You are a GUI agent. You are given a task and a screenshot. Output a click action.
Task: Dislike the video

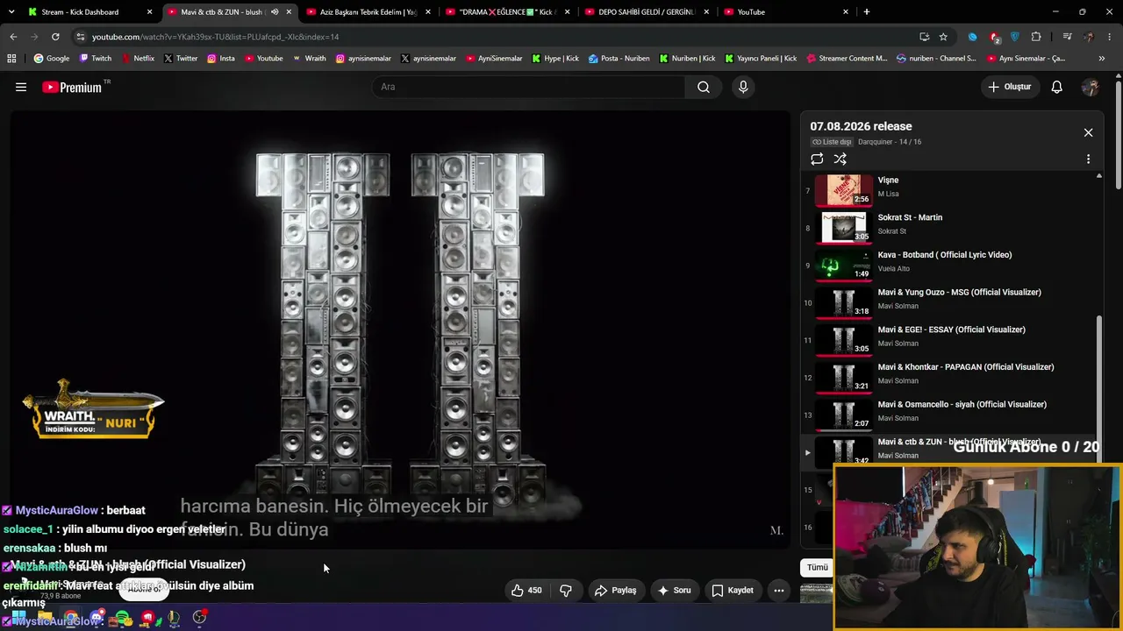(x=566, y=590)
